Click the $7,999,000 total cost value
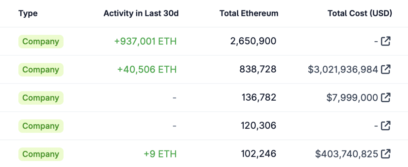The width and height of the screenshot is (408, 167). pos(352,98)
